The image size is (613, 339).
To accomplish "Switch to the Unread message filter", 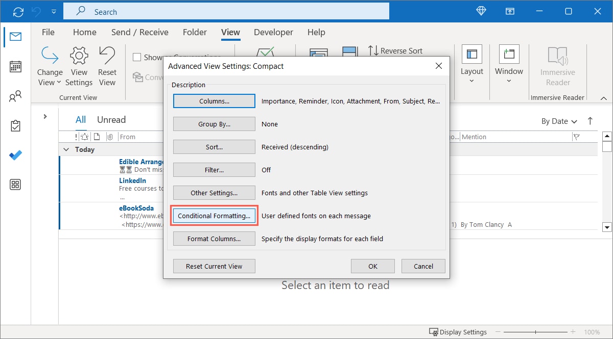I will (111, 119).
